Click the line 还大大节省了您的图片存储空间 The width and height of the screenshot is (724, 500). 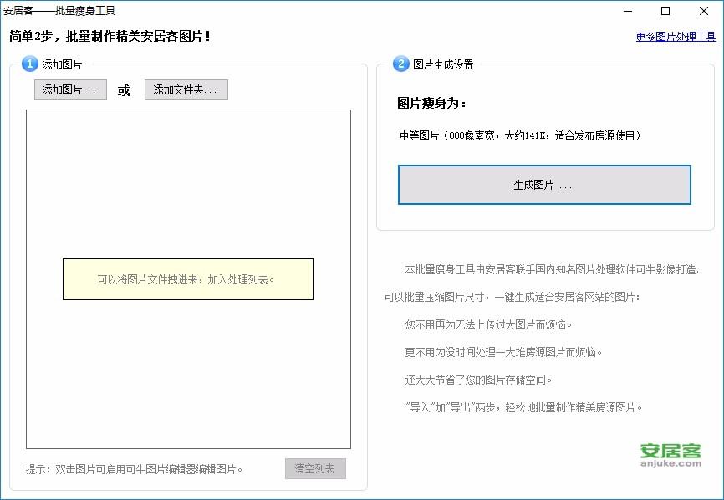478,380
